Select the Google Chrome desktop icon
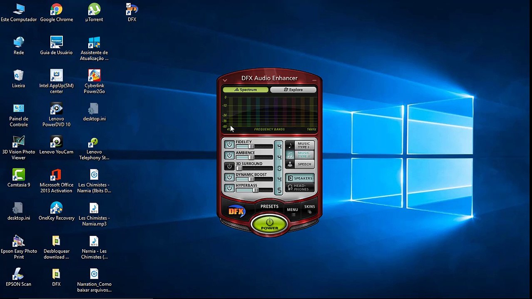Image resolution: width=532 pixels, height=299 pixels. pos(56,12)
